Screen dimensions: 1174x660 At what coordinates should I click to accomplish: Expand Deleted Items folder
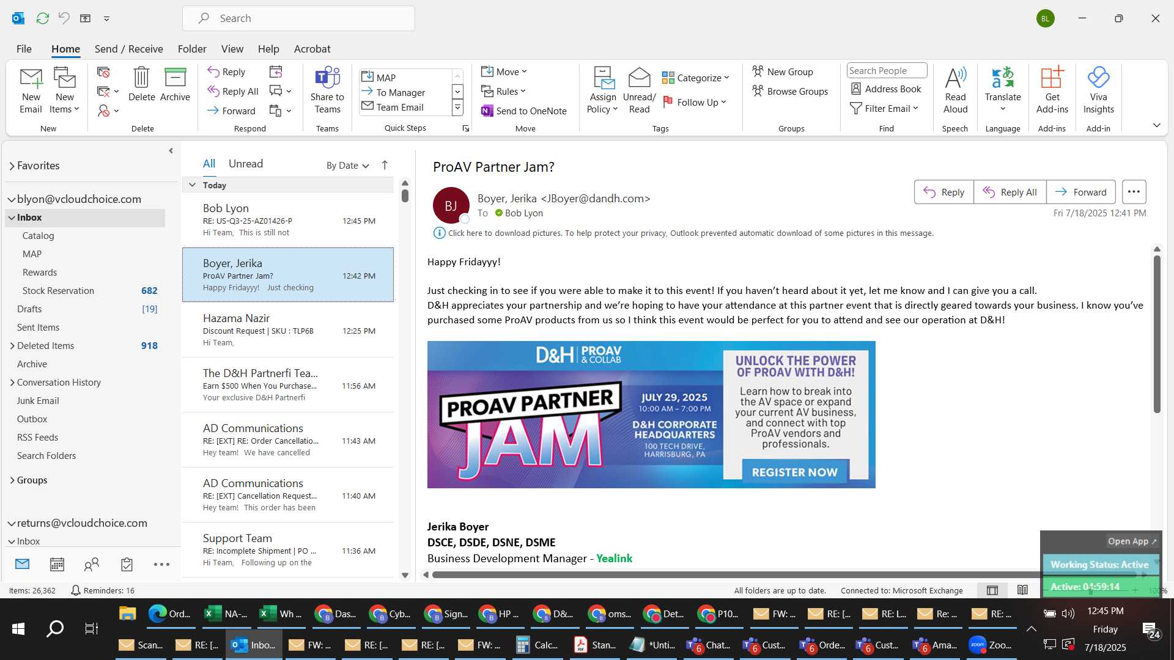click(x=12, y=346)
